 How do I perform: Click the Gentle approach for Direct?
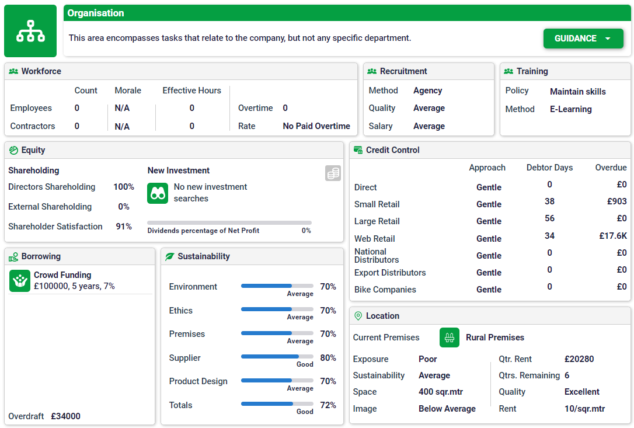[489, 187]
